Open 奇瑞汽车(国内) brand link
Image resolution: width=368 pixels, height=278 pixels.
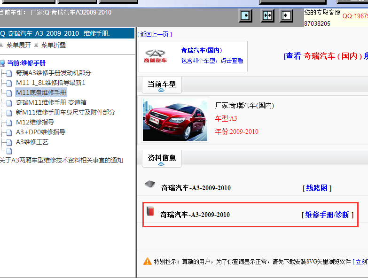coord(202,50)
